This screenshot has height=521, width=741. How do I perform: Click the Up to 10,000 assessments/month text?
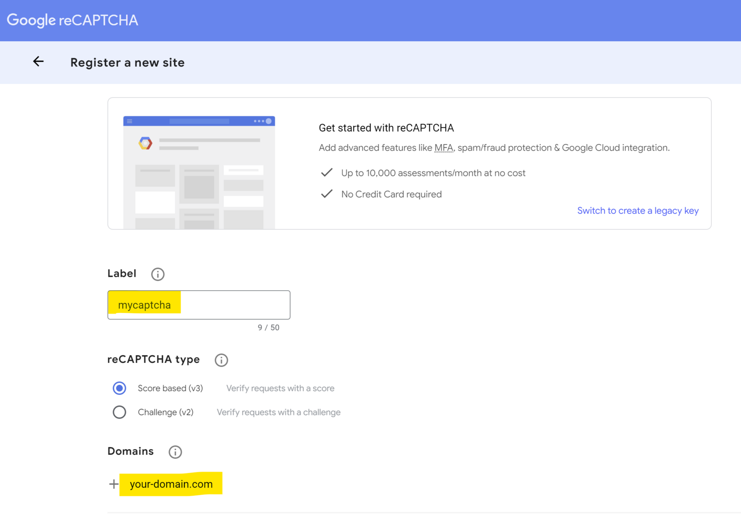[x=433, y=173]
